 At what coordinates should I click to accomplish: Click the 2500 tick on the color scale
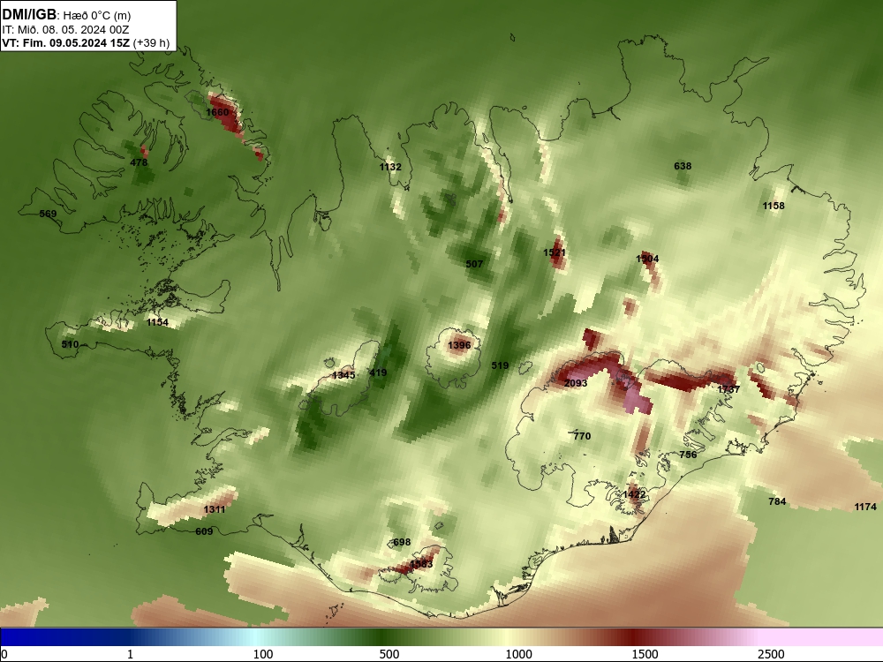coord(771,654)
